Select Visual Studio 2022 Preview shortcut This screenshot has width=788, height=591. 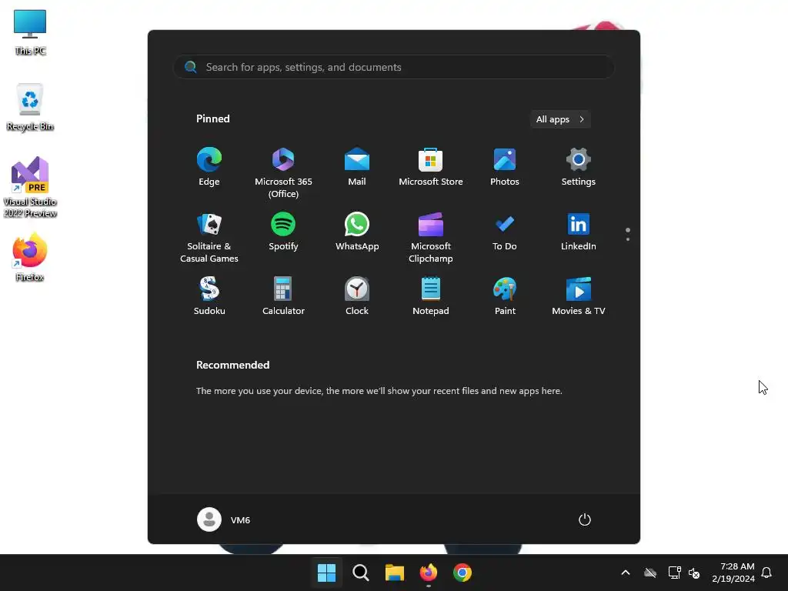[30, 187]
